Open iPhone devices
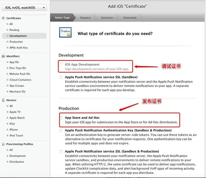 (x=14, y=130)
